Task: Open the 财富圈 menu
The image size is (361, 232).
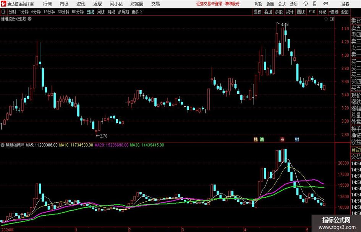Action: point(137,4)
